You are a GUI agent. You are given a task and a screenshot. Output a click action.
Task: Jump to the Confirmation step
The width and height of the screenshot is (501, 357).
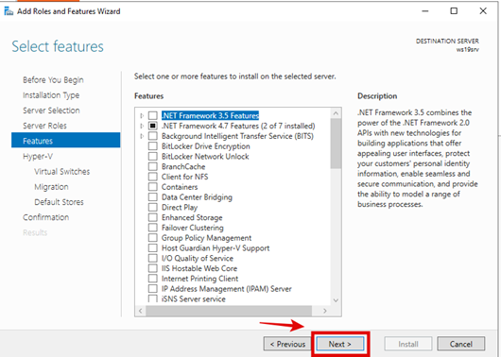pos(45,217)
